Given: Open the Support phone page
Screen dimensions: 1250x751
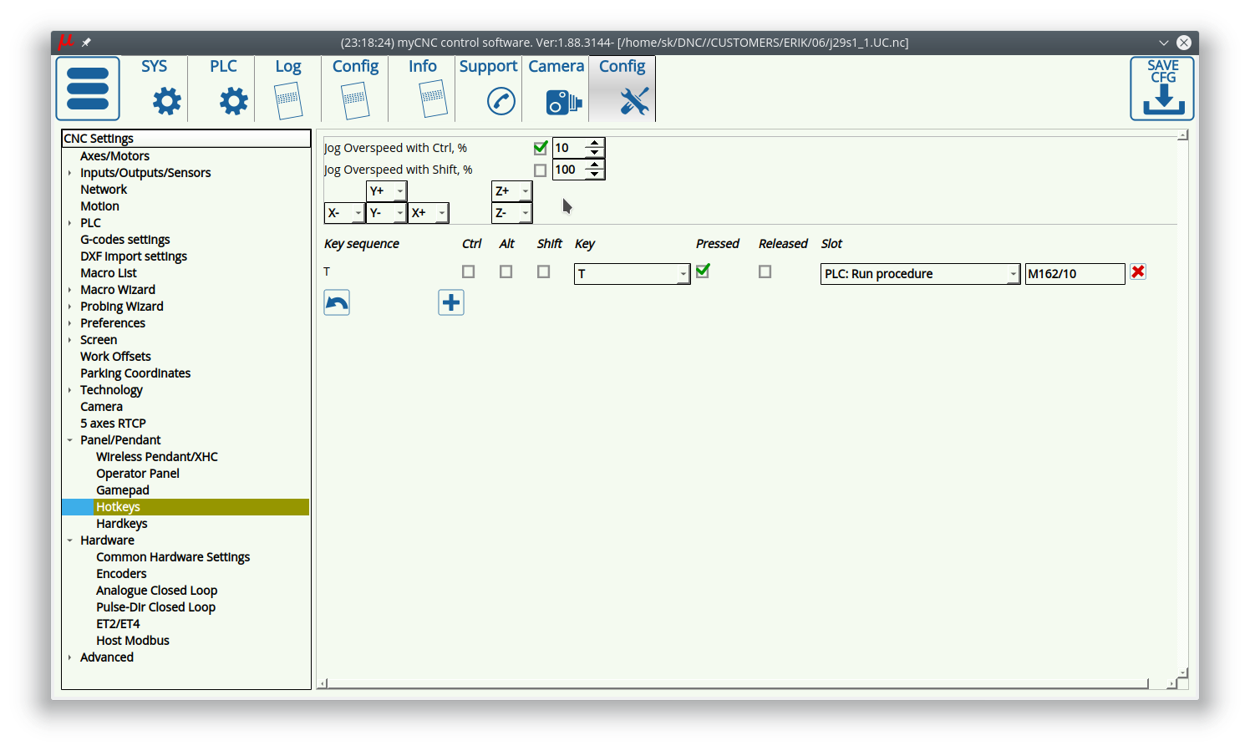Looking at the screenshot, I should [489, 89].
